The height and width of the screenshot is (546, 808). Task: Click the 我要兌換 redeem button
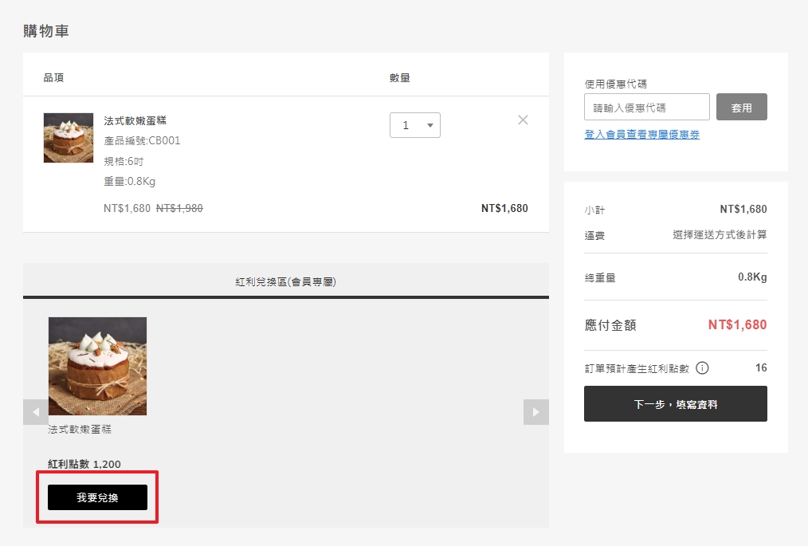(x=97, y=497)
